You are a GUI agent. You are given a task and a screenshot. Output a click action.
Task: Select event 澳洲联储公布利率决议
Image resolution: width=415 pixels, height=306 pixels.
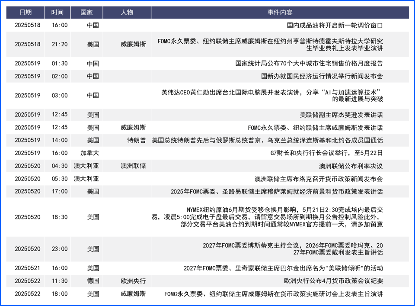click(351, 166)
